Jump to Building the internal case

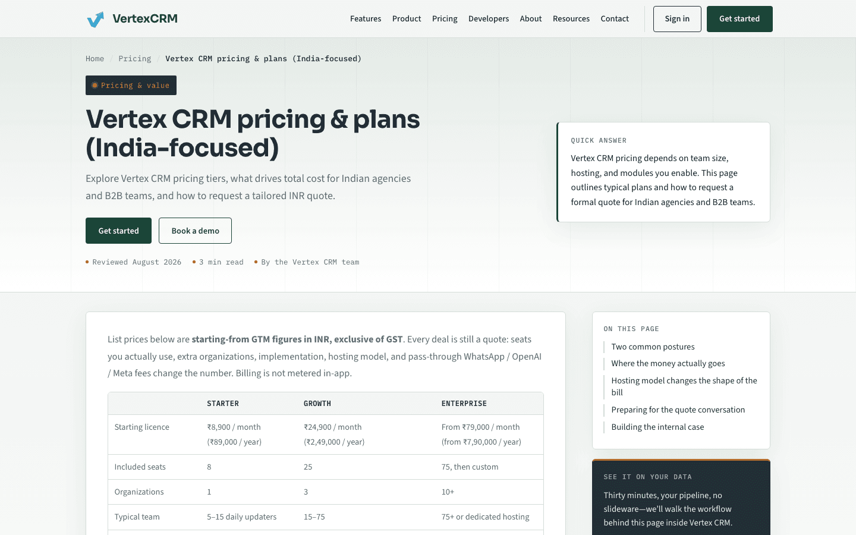click(x=657, y=427)
